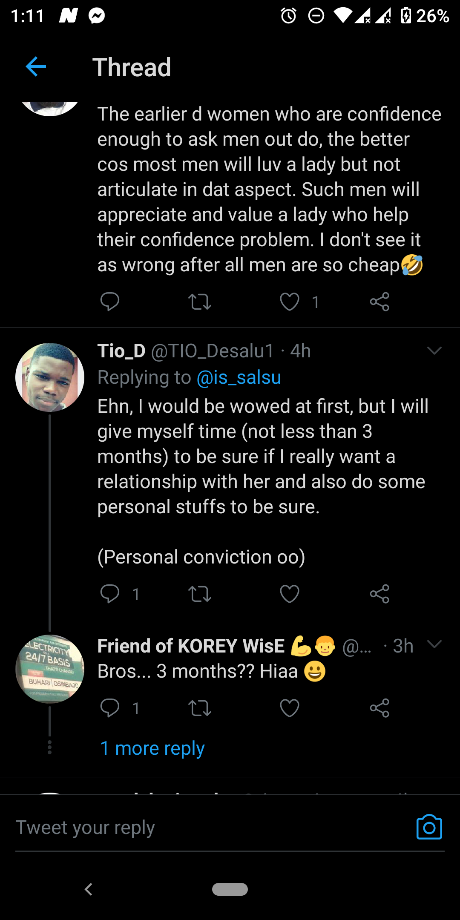Share the first tweet about women asking men out
The width and height of the screenshot is (460, 920).
tap(379, 302)
